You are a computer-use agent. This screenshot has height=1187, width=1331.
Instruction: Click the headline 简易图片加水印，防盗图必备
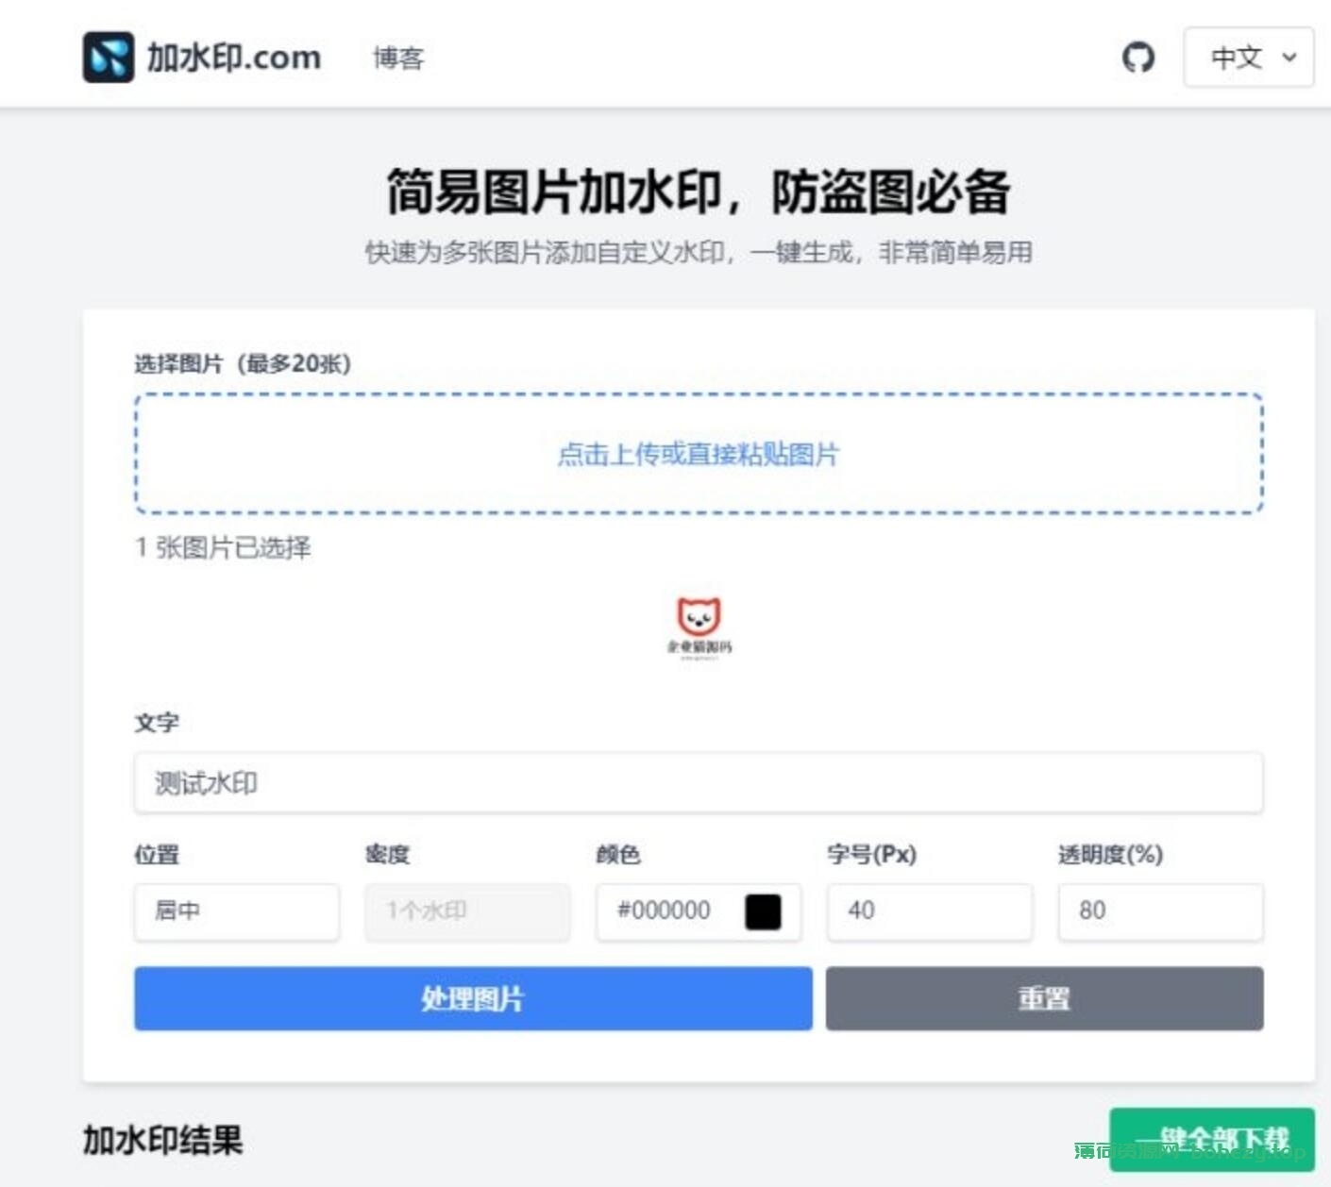pyautogui.click(x=699, y=192)
